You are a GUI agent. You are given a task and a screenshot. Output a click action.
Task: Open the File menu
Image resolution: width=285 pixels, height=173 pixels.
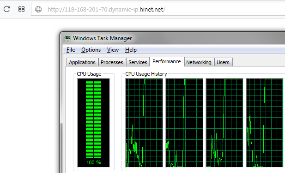[x=71, y=50]
